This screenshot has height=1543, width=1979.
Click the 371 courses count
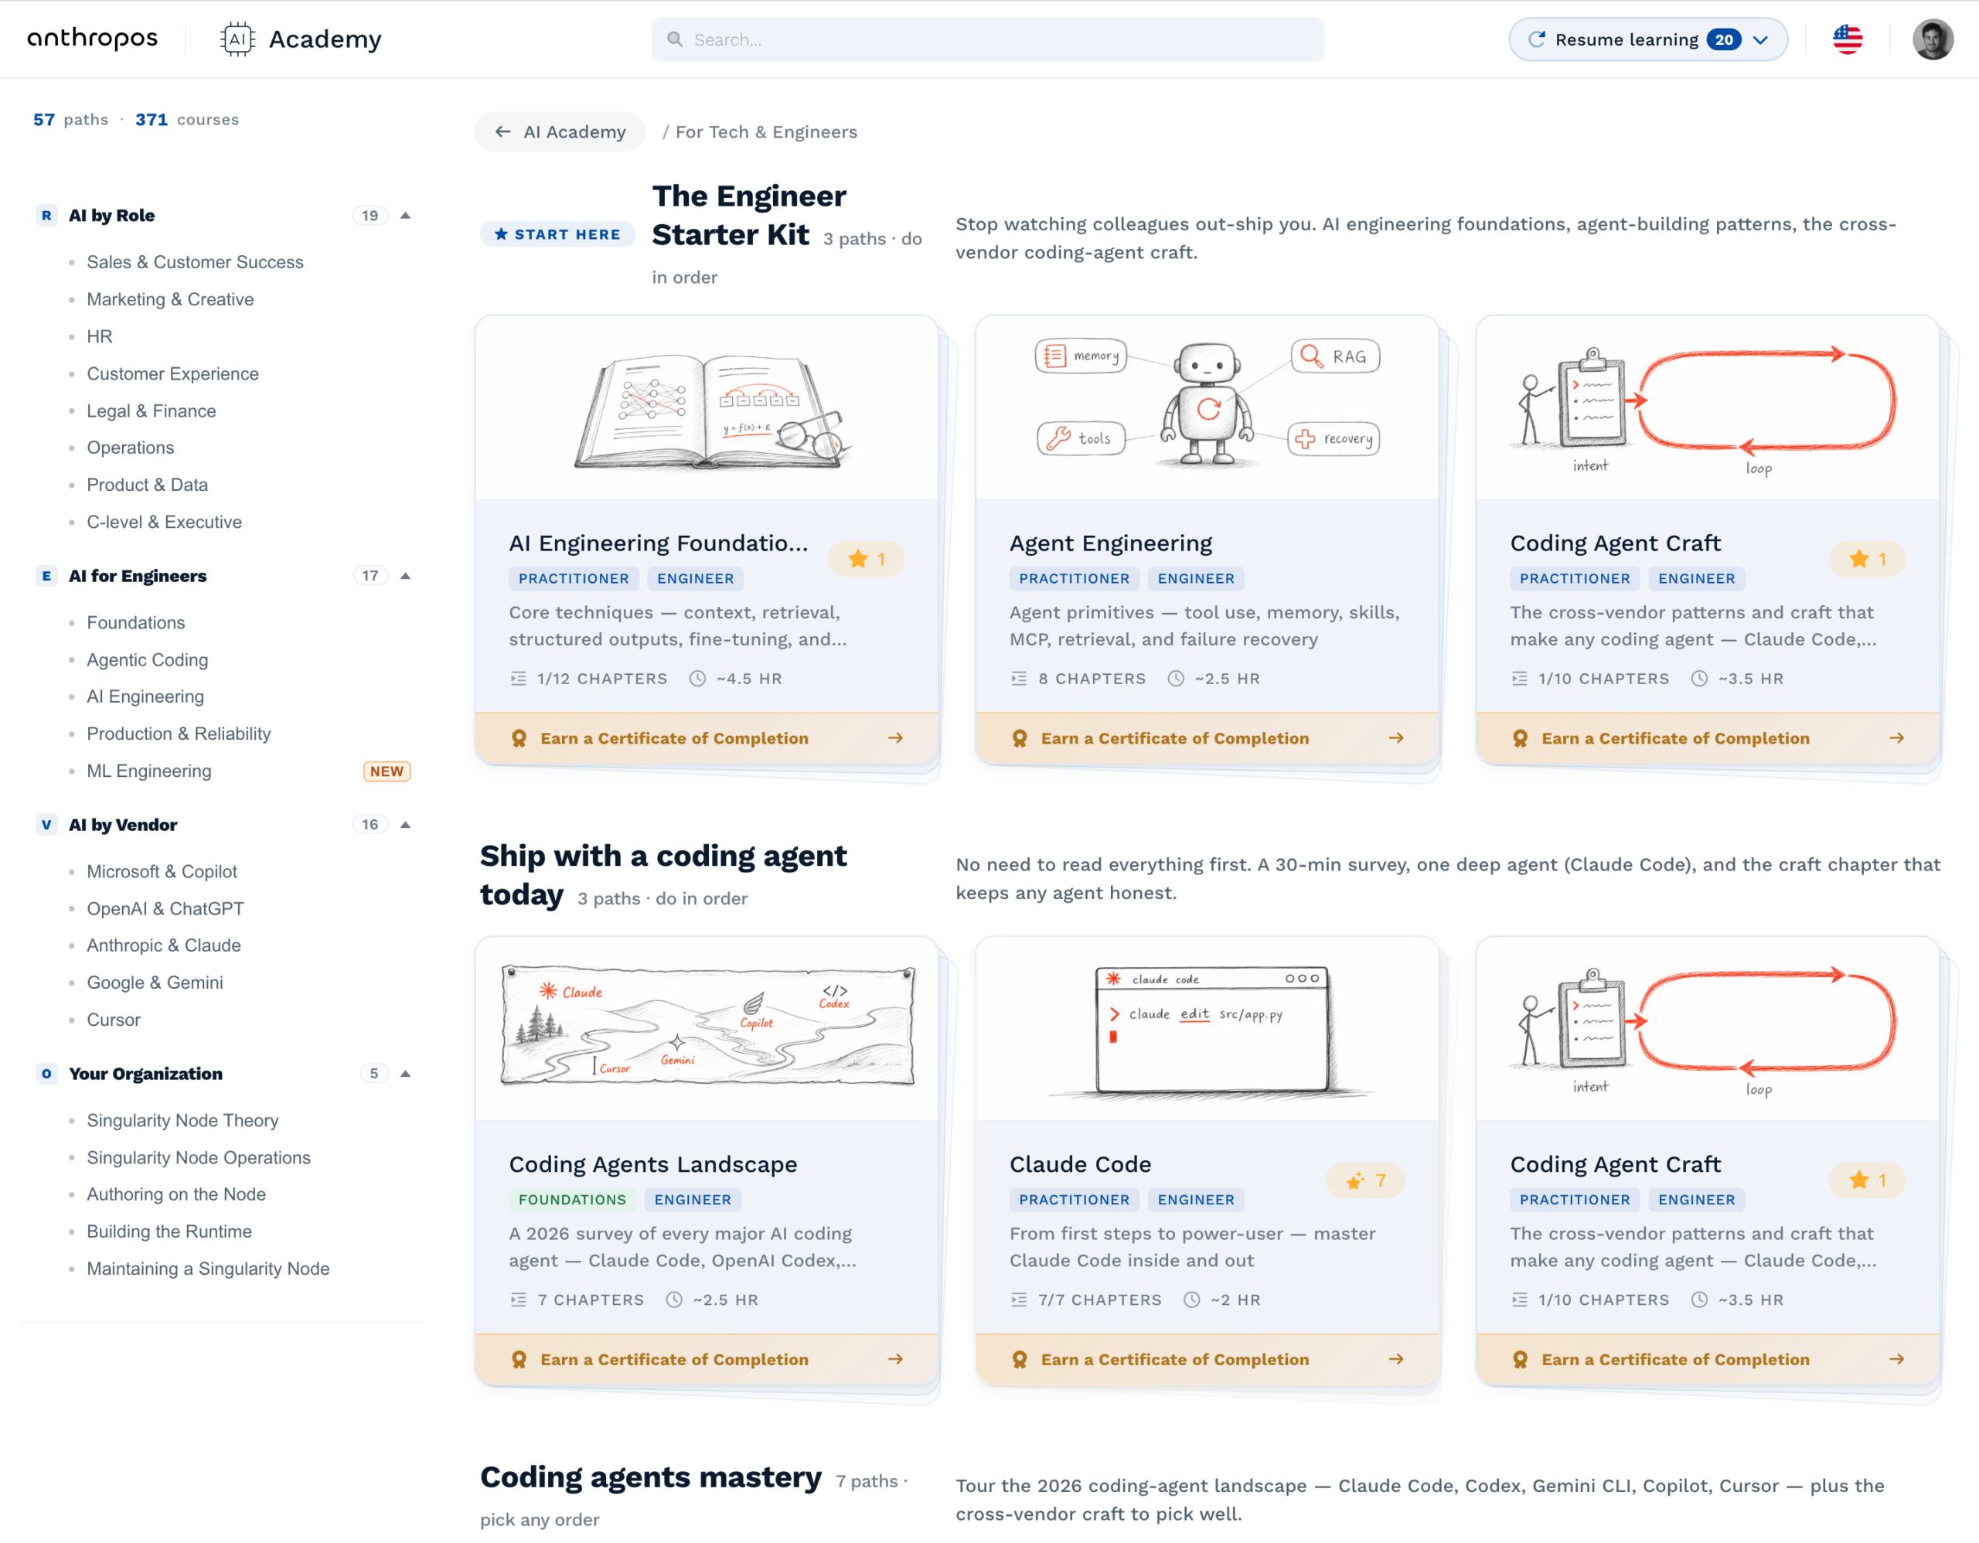coord(152,119)
